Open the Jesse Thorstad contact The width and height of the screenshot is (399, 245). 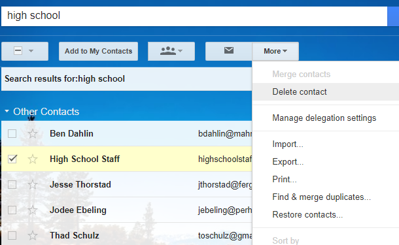(x=80, y=184)
